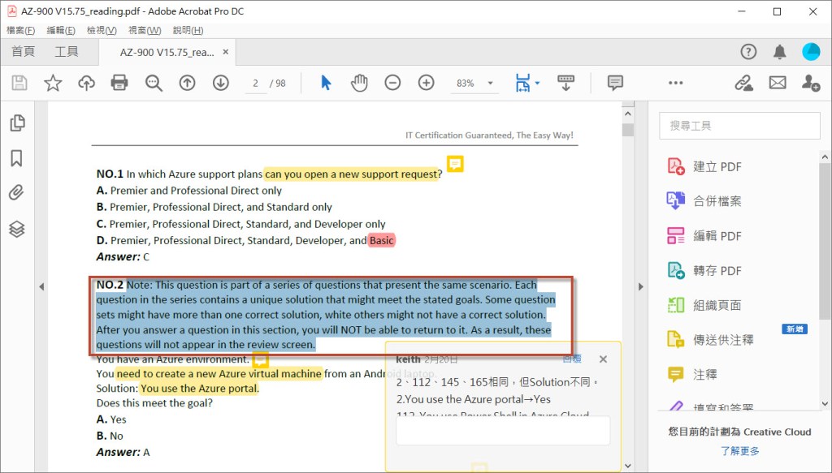Click the 搜尋工具 search field
Viewport: 832px width, 473px height.
[739, 126]
